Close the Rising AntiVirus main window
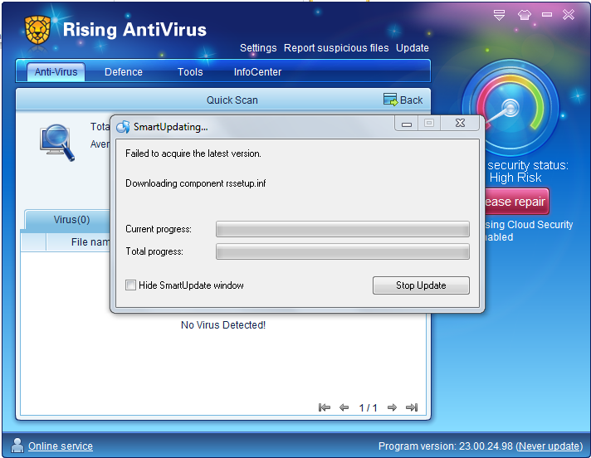Image resolution: width=591 pixels, height=458 pixels. [x=569, y=15]
